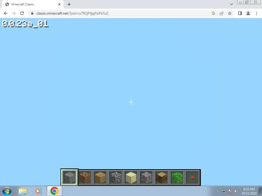The height and width of the screenshot is (196, 262).
Task: Open the volume control icon
Action: pos(236,191)
